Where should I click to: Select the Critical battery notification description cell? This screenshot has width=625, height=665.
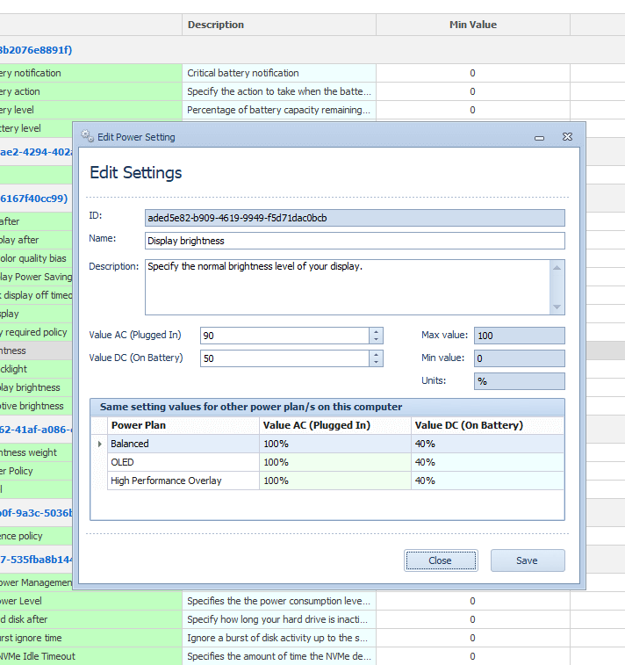pyautogui.click(x=279, y=73)
